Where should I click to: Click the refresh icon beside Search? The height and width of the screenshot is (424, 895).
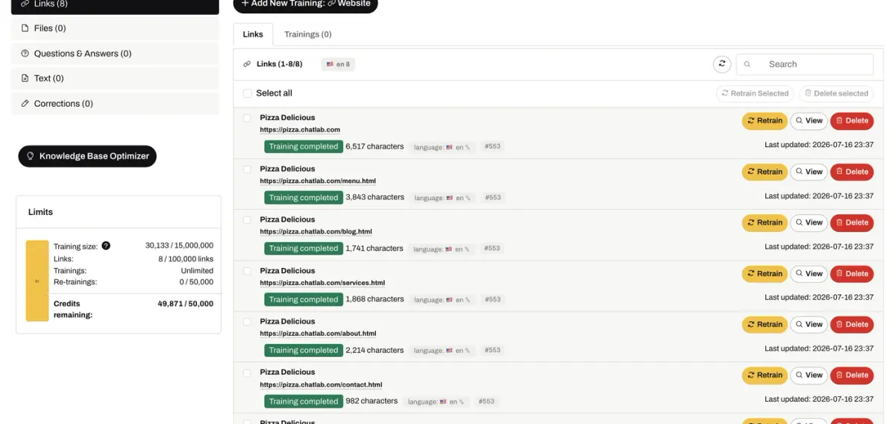pos(721,64)
